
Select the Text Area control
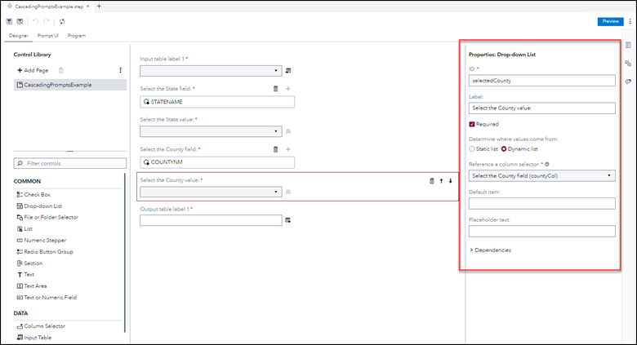(x=32, y=285)
